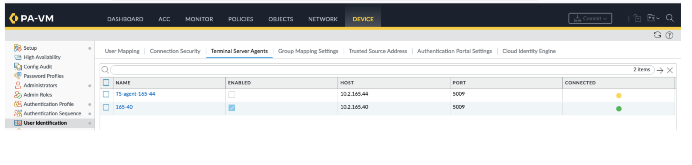Click the Setup icon in sidebar
The width and height of the screenshot is (692, 165).
pyautogui.click(x=18, y=48)
